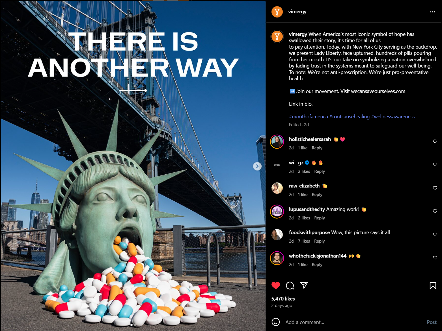Open the comment speech bubble icon

pyautogui.click(x=290, y=286)
